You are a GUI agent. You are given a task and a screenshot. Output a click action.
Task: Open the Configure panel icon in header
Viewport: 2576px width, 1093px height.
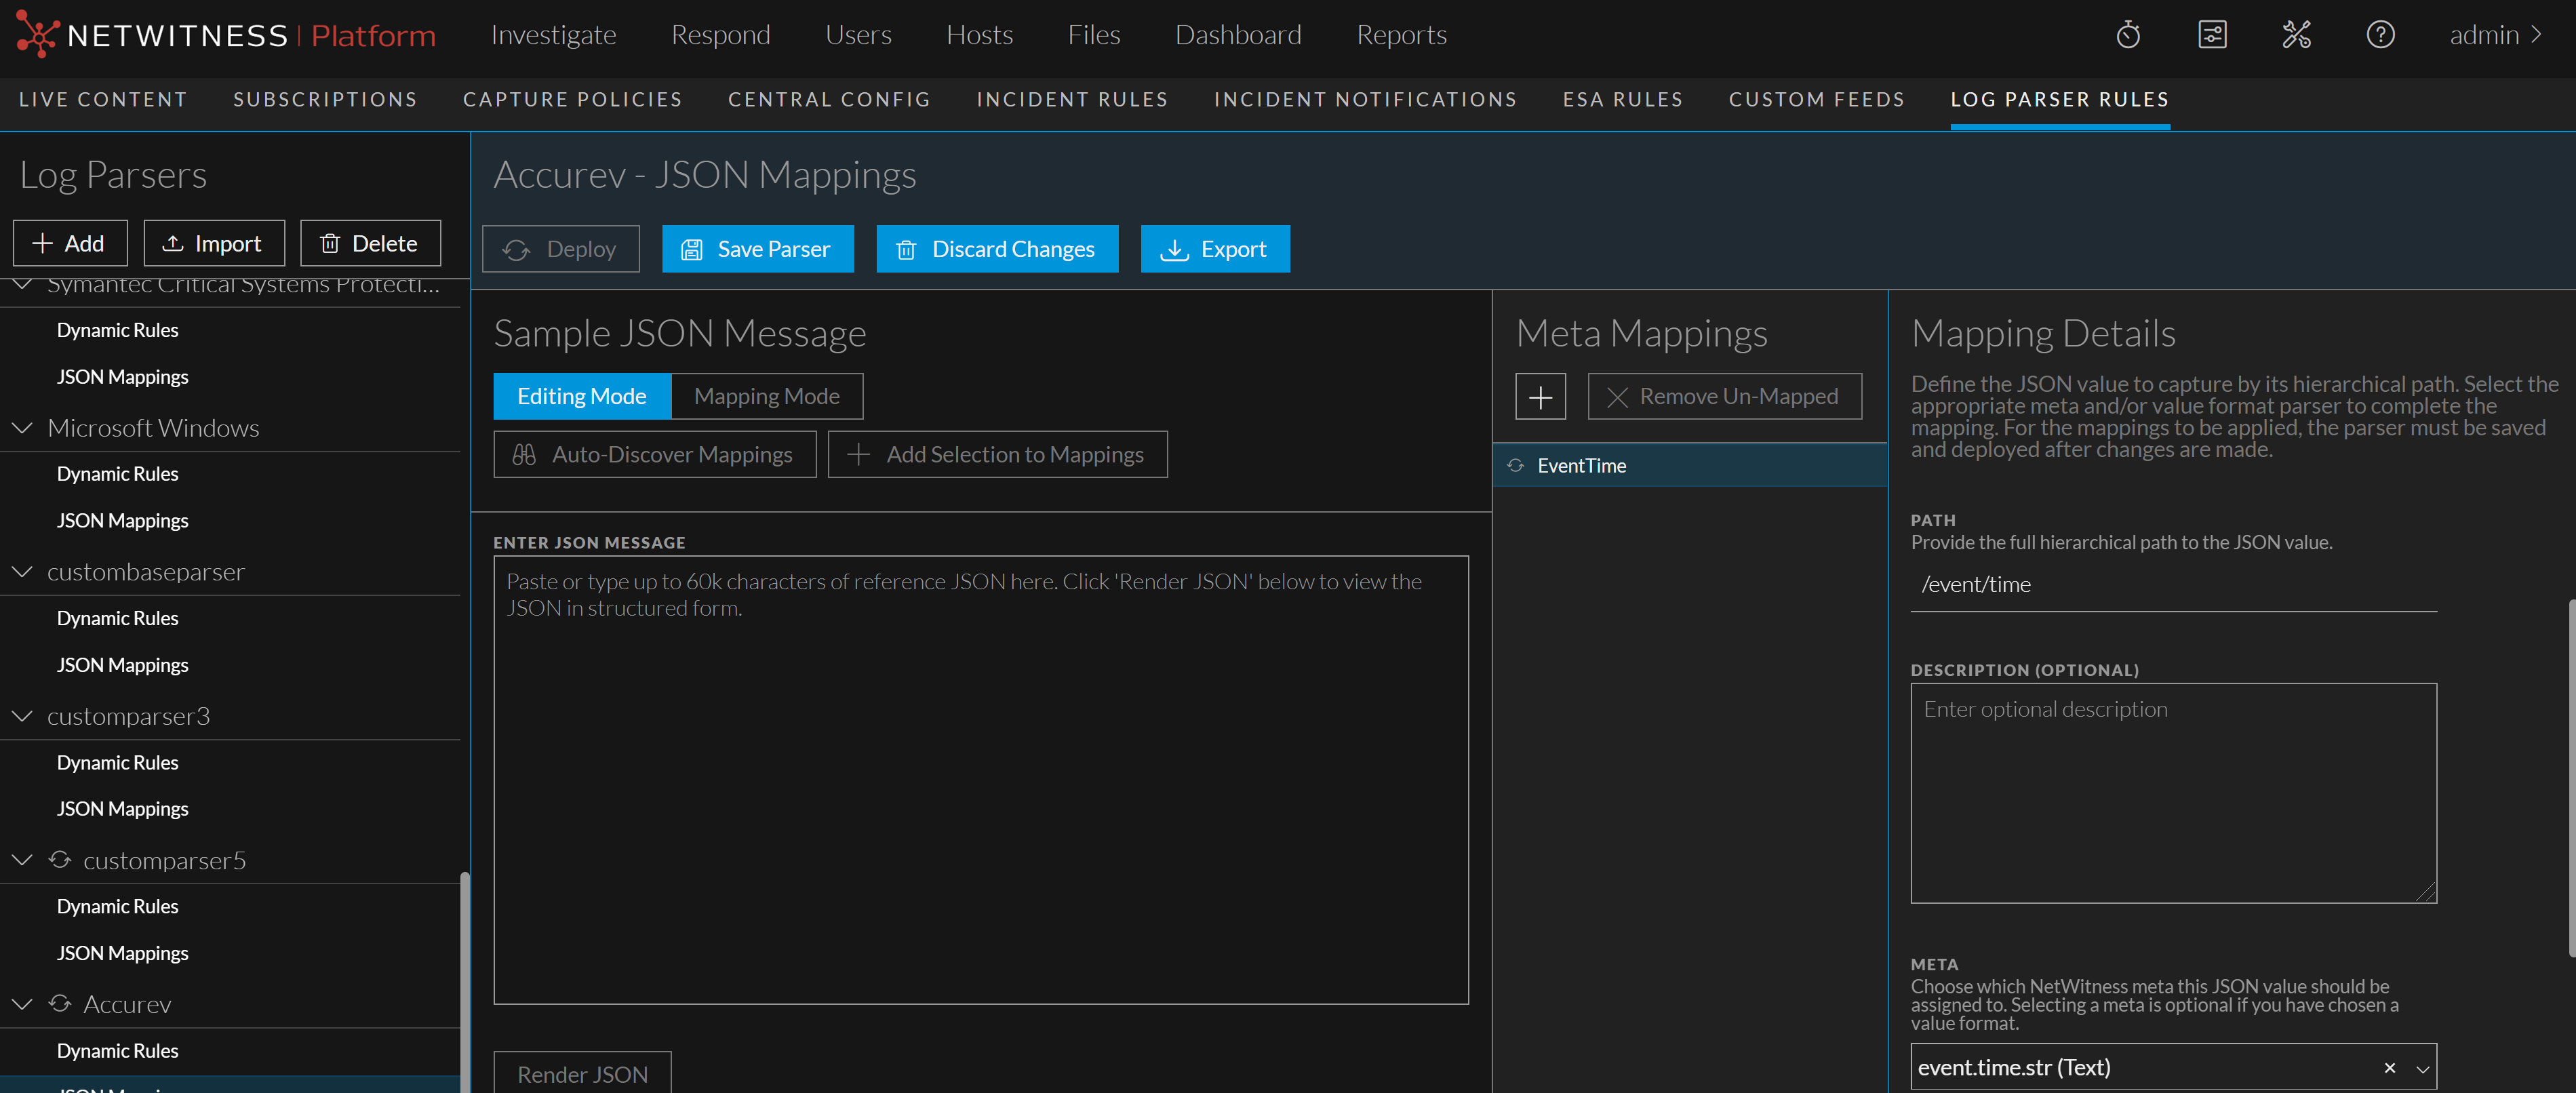click(2212, 35)
